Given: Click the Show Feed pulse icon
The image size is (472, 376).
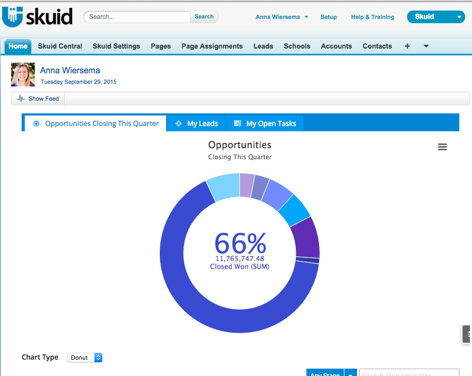Looking at the screenshot, I should (x=21, y=98).
